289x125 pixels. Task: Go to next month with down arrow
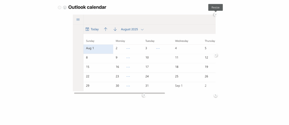click(x=115, y=29)
